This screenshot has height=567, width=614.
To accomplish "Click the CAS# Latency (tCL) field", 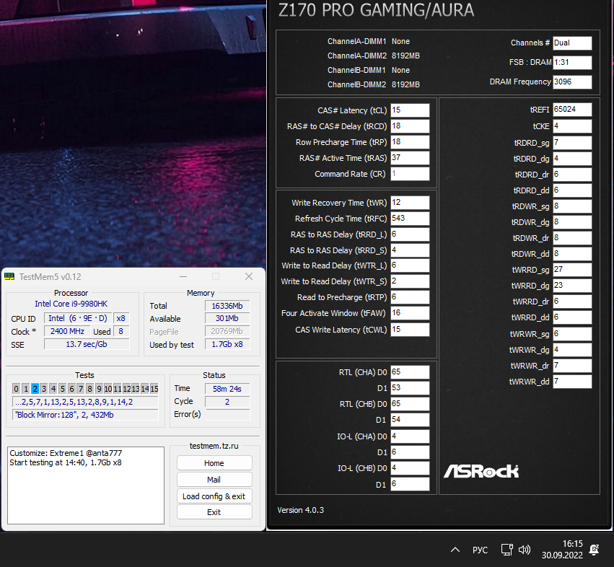I will (410, 110).
